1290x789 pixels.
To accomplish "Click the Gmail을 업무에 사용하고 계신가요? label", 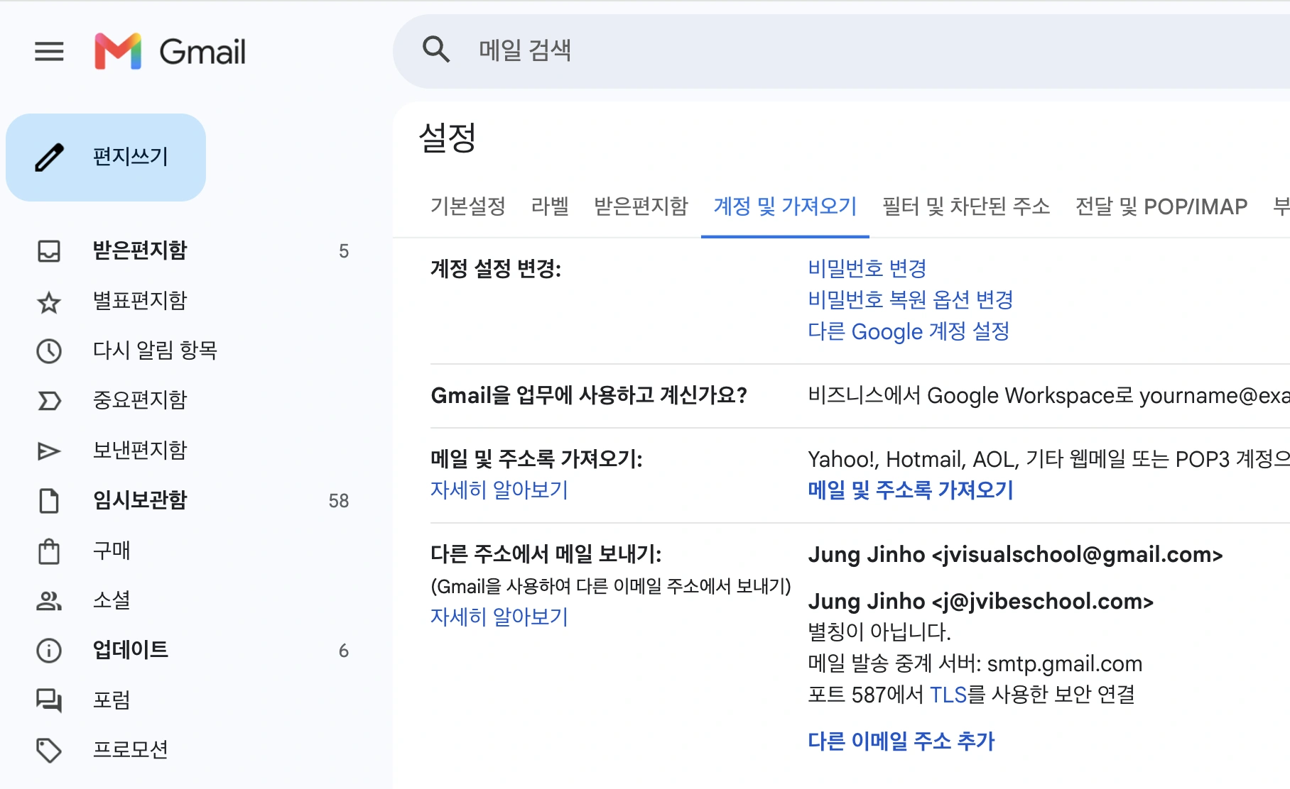I will click(589, 395).
